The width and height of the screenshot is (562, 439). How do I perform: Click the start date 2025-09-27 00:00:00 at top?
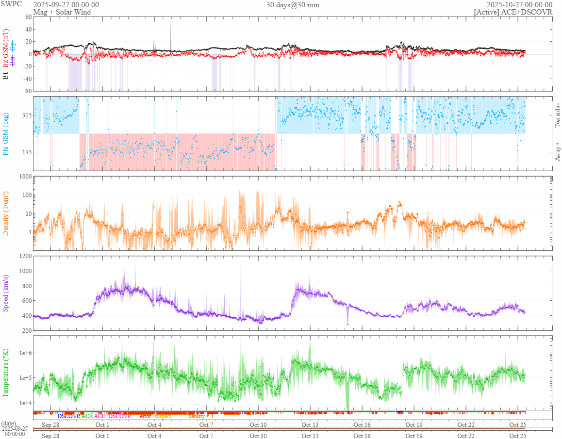[x=66, y=5]
